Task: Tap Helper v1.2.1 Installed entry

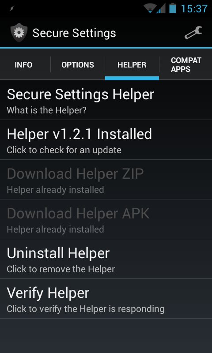Action: tap(106, 140)
